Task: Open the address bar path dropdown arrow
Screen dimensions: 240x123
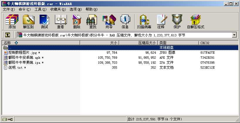Action: coord(234,35)
